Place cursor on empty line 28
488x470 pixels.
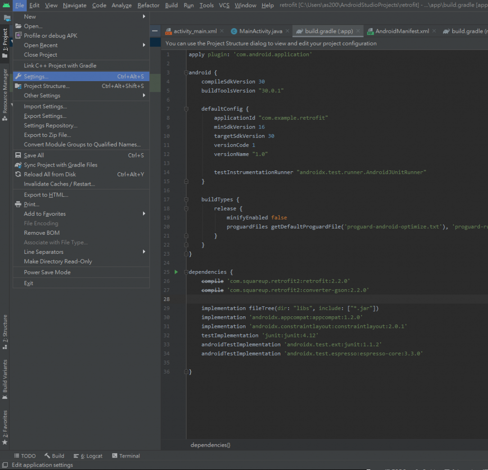click(337, 299)
